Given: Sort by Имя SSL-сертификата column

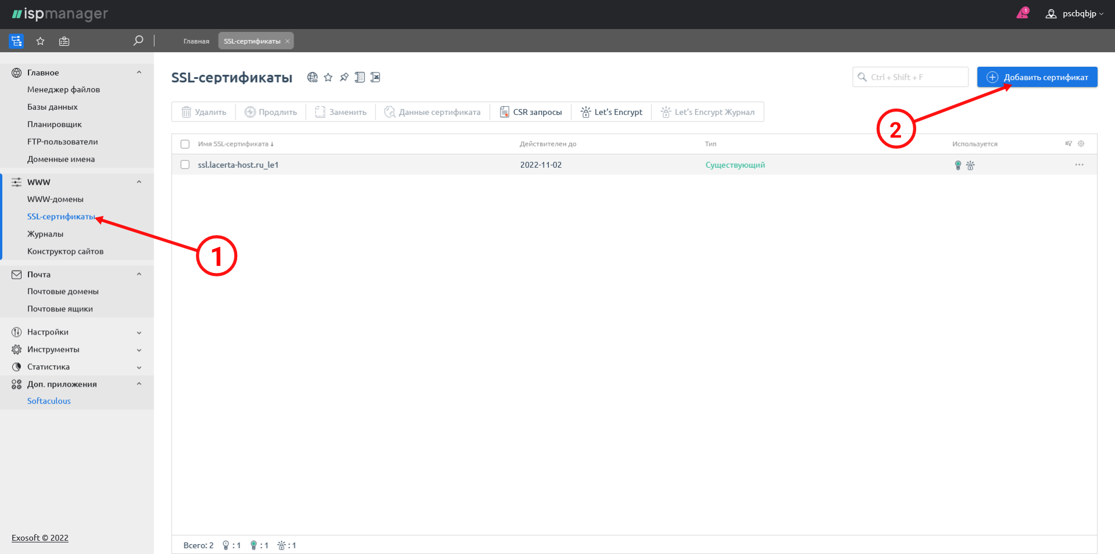Looking at the screenshot, I should click(235, 144).
